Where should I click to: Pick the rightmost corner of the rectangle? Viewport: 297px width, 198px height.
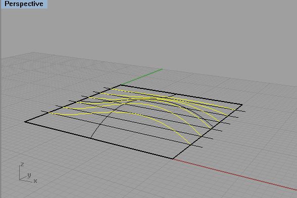242,105
